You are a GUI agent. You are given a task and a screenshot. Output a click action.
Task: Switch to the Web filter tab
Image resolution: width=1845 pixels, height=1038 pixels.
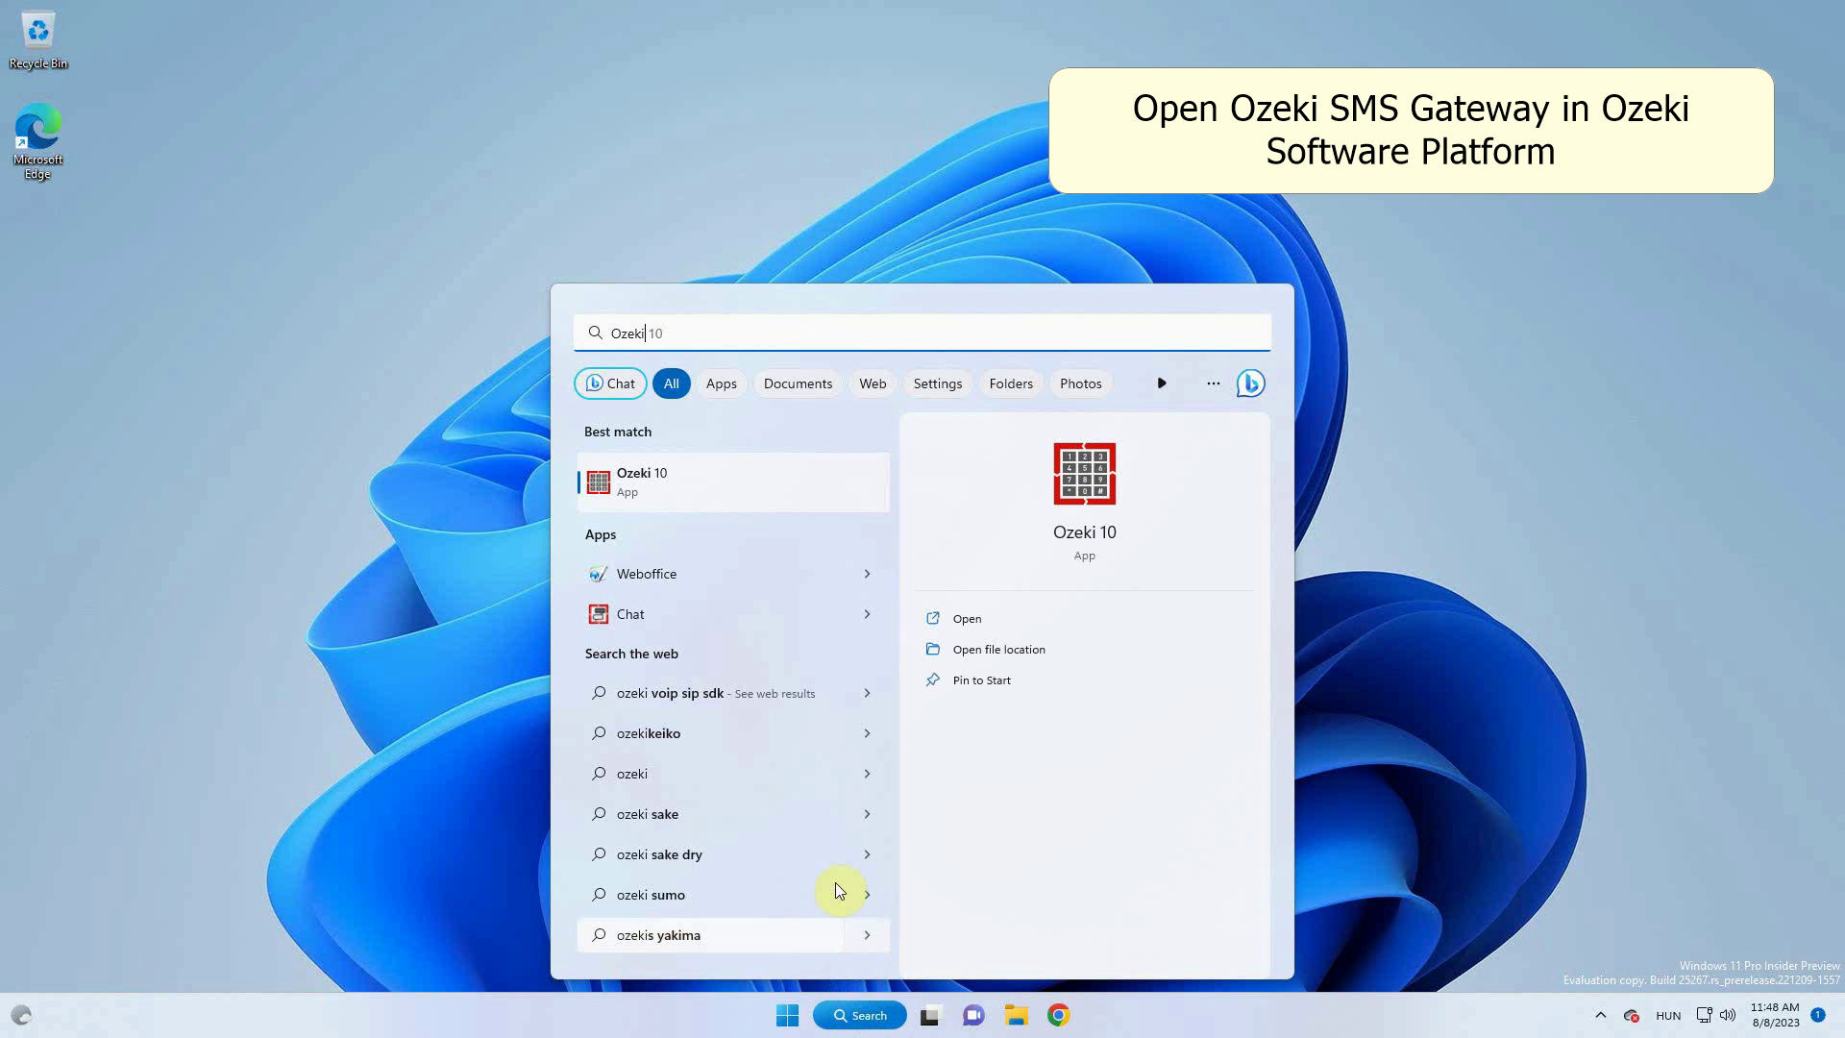tap(873, 383)
